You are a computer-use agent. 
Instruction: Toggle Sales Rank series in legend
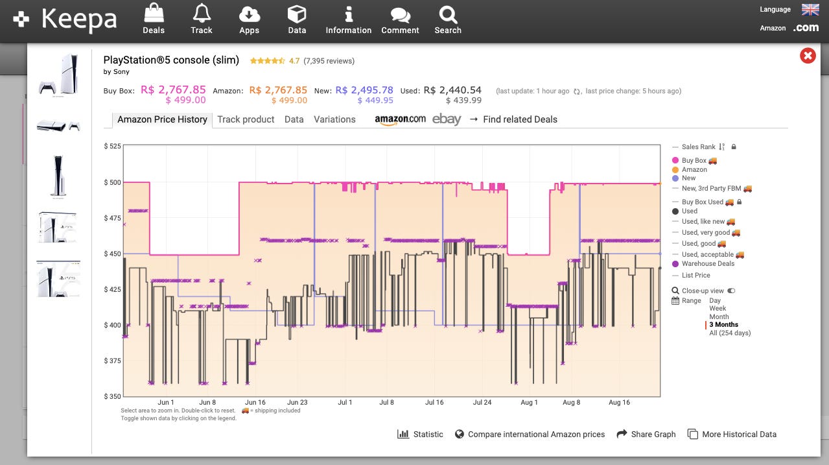[694, 147]
